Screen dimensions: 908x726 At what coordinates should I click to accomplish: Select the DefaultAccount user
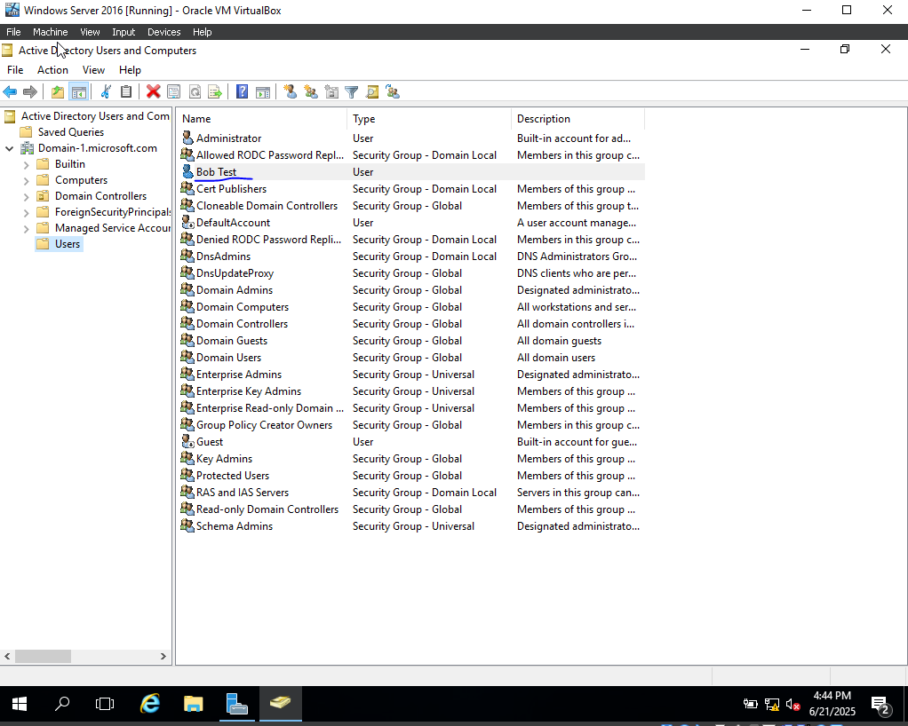point(233,223)
